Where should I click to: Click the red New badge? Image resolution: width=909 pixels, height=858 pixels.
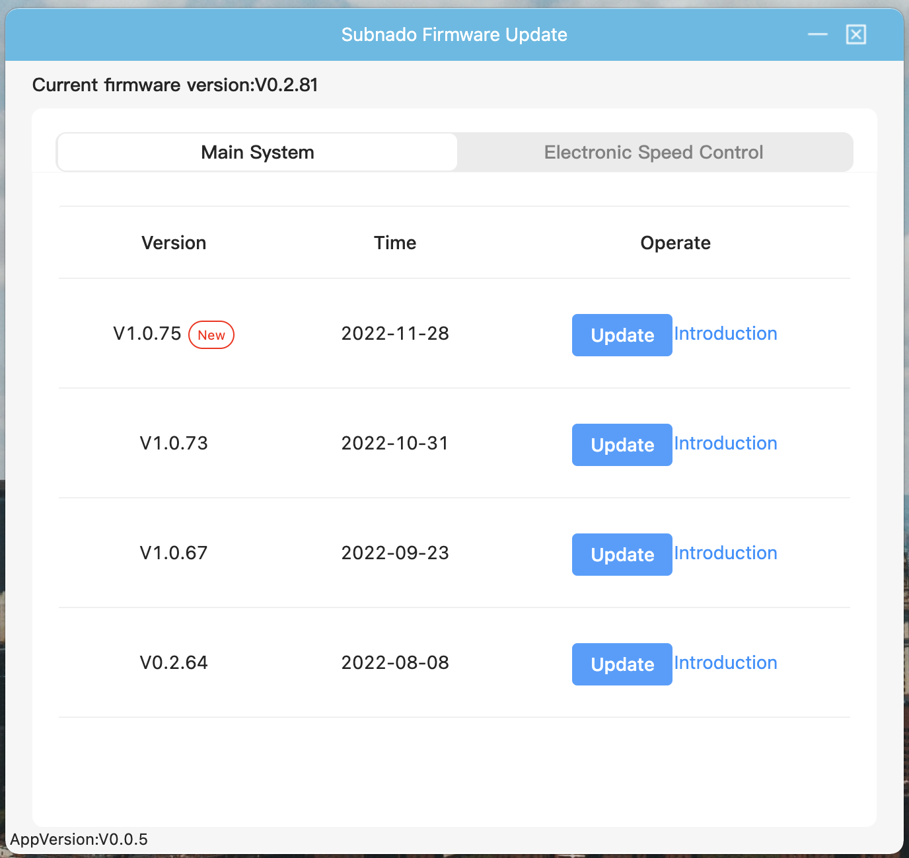click(211, 335)
